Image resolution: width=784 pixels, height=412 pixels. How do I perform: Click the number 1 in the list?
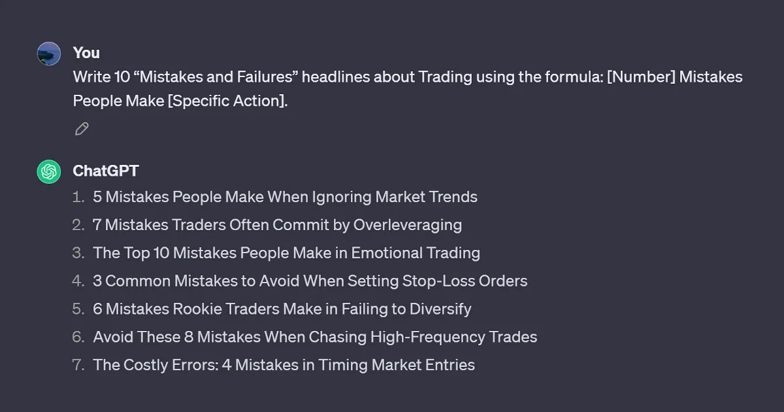coord(78,197)
